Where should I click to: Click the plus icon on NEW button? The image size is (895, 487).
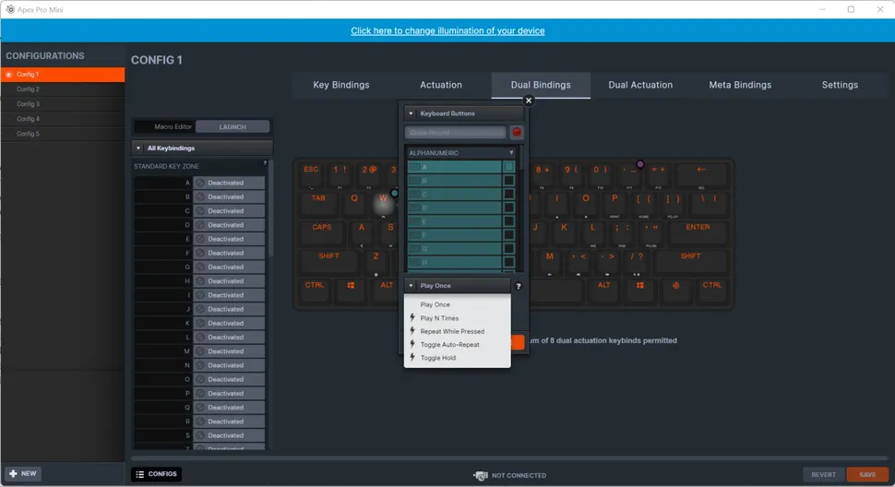pyautogui.click(x=13, y=473)
